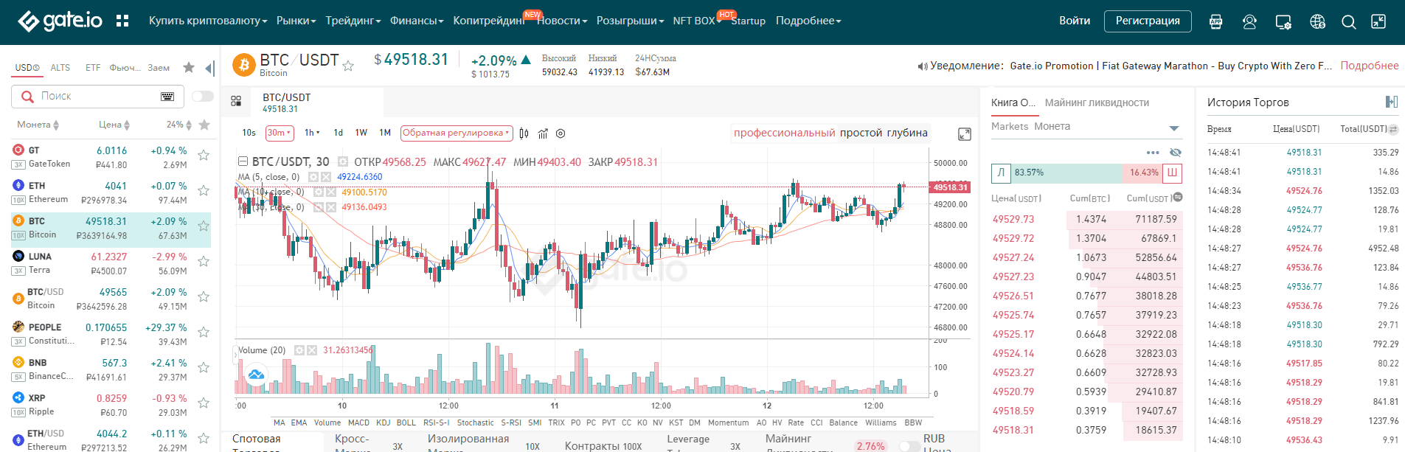Expand Купить криптовалюту menu
Image resolution: width=1405 pixels, height=452 pixels.
coord(208,21)
